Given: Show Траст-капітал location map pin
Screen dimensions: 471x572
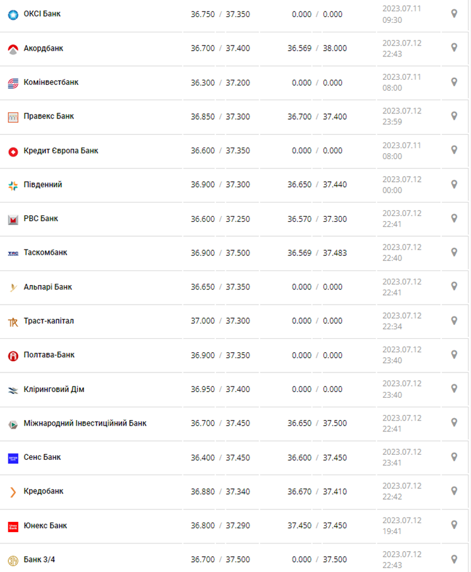Looking at the screenshot, I should [454, 321].
